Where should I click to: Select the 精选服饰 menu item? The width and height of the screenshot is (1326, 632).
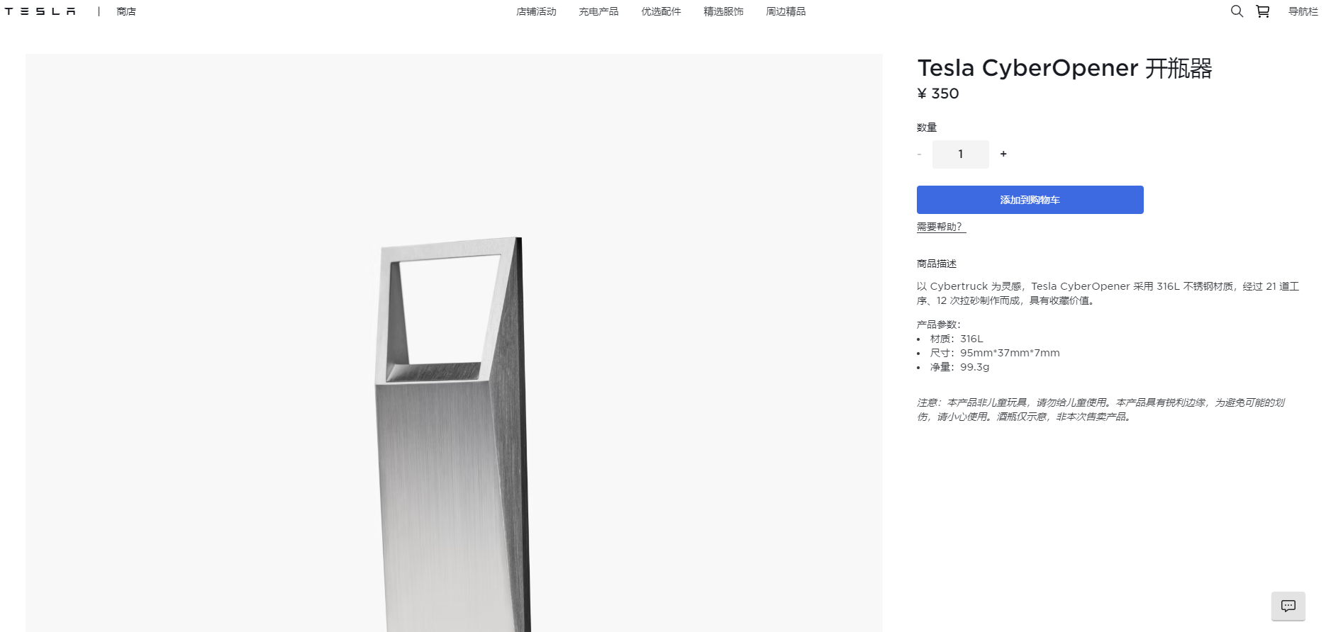(x=723, y=11)
